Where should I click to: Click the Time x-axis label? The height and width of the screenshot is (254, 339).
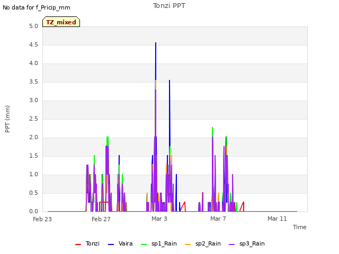coord(300,227)
